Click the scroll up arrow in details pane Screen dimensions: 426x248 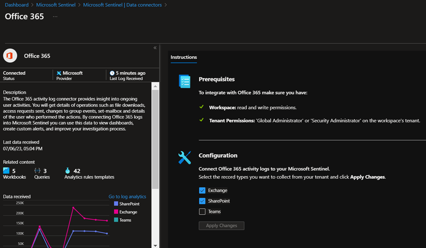pyautogui.click(x=155, y=86)
